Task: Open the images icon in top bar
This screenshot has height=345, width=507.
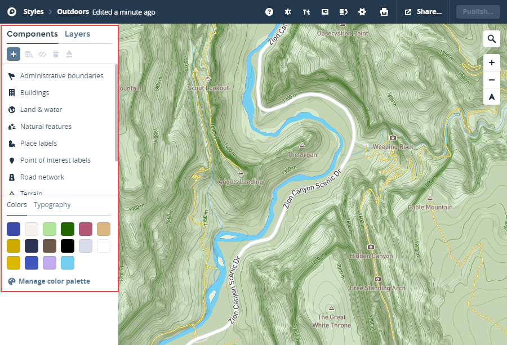Action: click(x=325, y=12)
